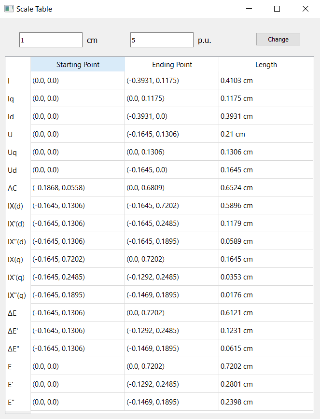
Task: Click the Ending Point column header
Action: 172,64
